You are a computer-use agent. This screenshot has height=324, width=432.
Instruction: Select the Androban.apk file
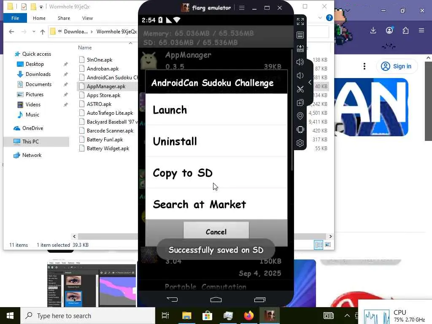coord(103,69)
